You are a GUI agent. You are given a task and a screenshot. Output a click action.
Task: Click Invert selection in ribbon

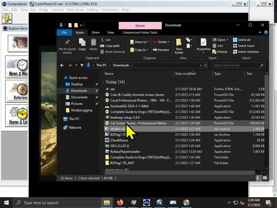pyautogui.click(x=246, y=52)
